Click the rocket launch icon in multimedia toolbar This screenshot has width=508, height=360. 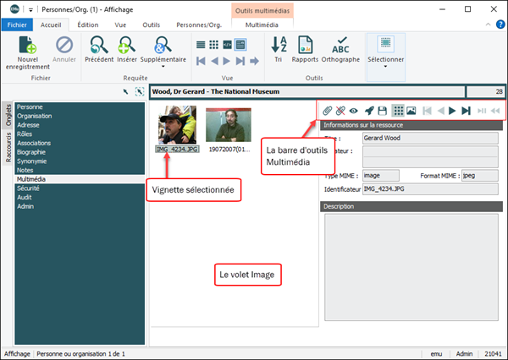(370, 111)
